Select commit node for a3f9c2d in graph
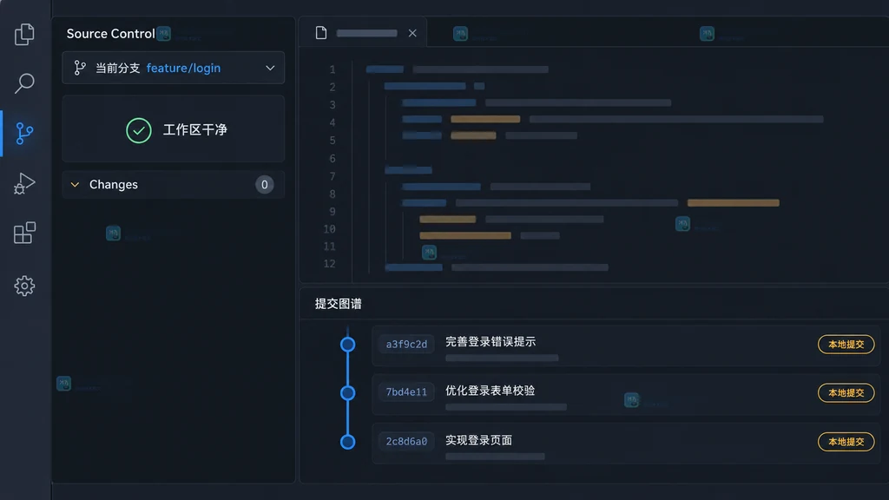The width and height of the screenshot is (889, 500). [347, 344]
